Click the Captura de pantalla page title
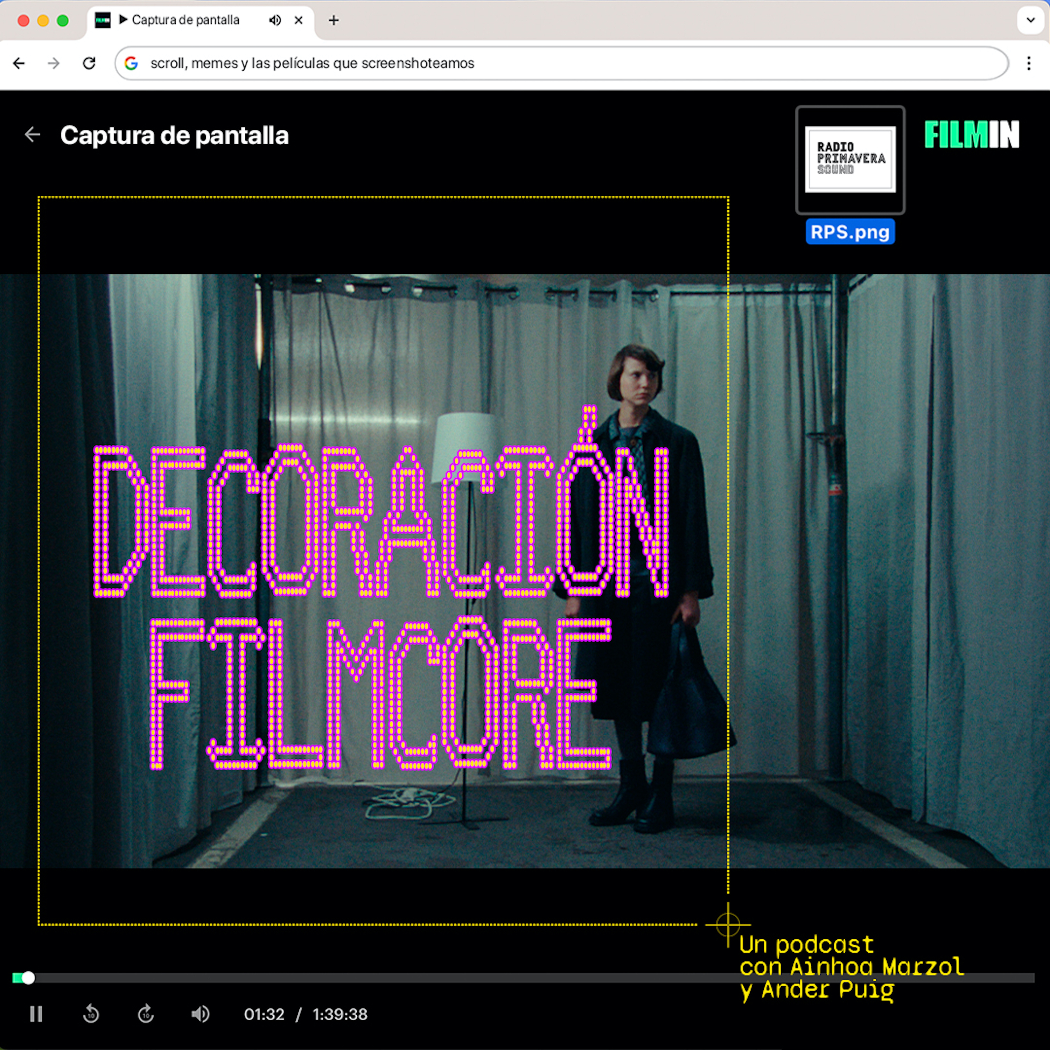This screenshot has width=1050, height=1050. tap(174, 135)
